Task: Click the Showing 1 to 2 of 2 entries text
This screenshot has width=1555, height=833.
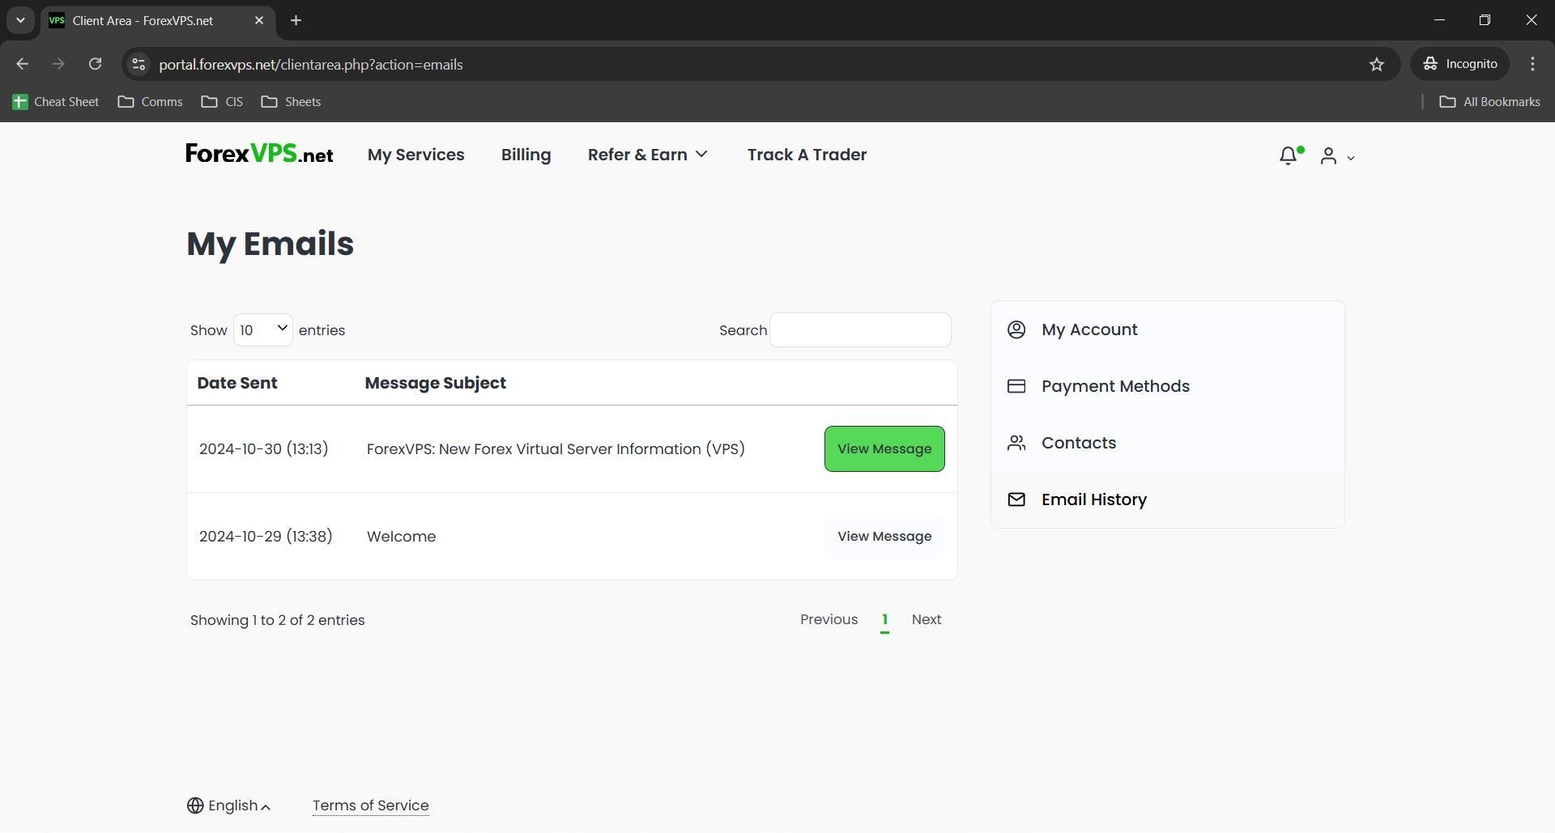Action: click(277, 620)
